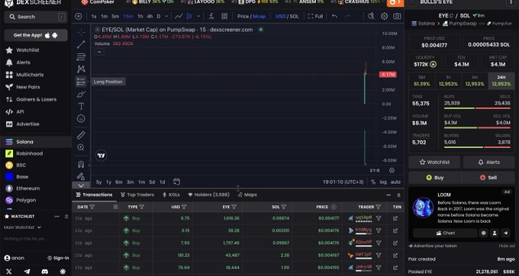Open the Maps tab
This screenshot has height=276, width=519.
247,194
